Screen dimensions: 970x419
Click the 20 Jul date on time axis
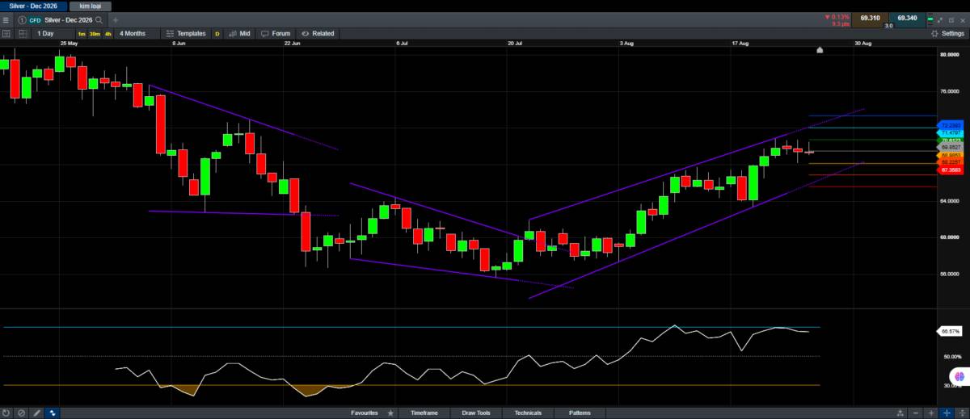[x=515, y=43]
